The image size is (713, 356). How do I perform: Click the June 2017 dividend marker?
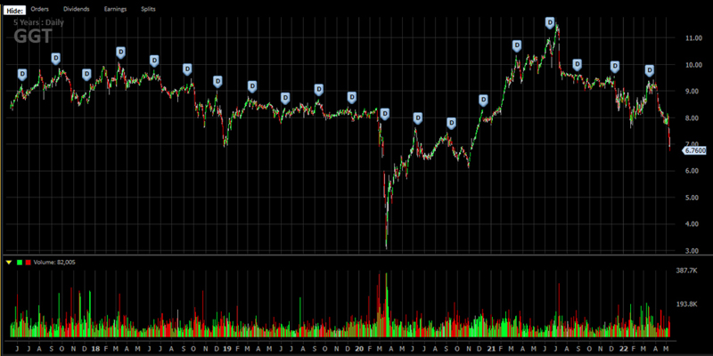pyautogui.click(x=22, y=75)
